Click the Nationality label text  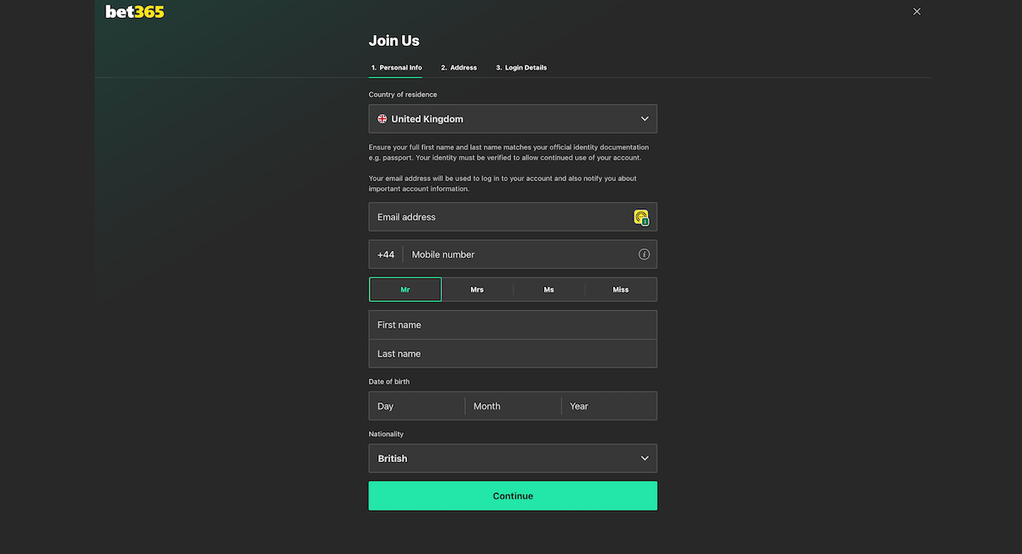click(386, 435)
